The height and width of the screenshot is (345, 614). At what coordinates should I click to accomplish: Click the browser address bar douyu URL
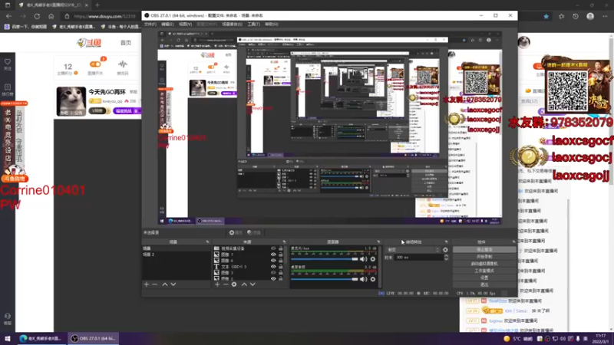pyautogui.click(x=104, y=16)
